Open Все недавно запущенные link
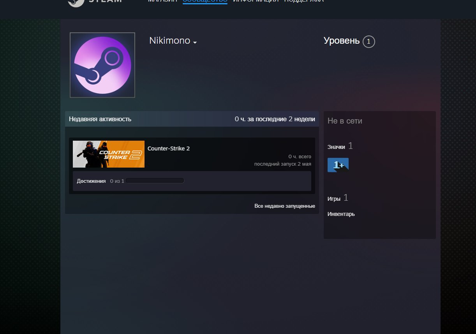The image size is (476, 334). 285,206
